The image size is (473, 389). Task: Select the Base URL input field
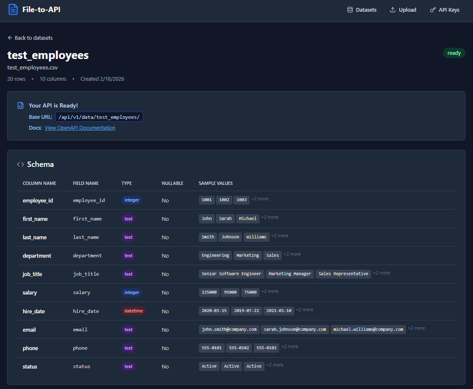[99, 117]
